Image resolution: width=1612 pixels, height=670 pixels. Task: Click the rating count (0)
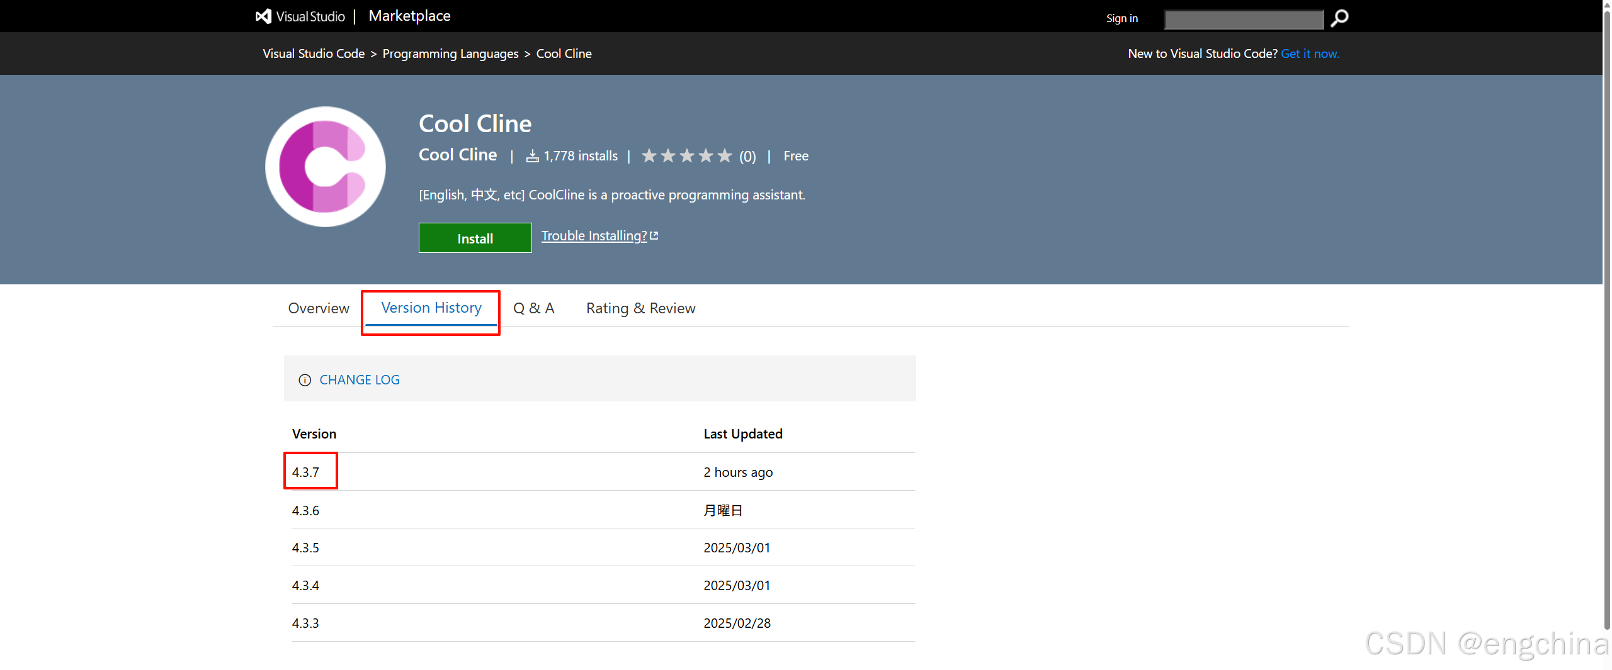[747, 157]
